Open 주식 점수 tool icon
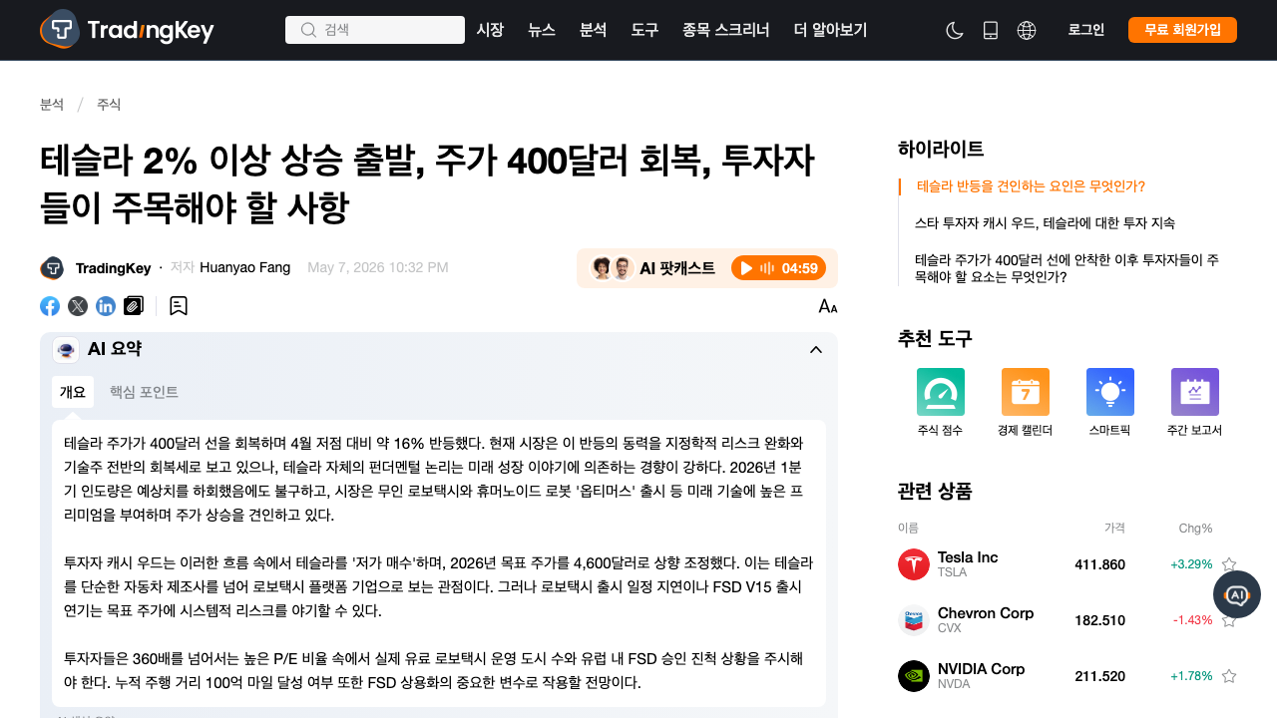The width and height of the screenshot is (1277, 718). pyautogui.click(x=941, y=392)
